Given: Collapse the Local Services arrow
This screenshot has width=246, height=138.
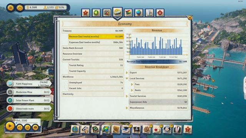Looking at the screenshot, I should [x=127, y=79].
